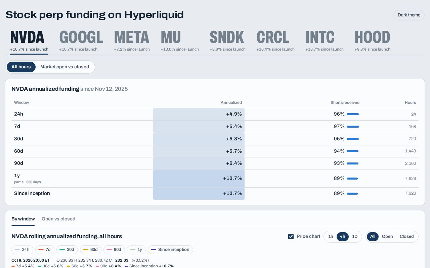Image resolution: width=430 pixels, height=268 pixels.
Task: Click the 97% shorts received value
Action: pos(339,127)
